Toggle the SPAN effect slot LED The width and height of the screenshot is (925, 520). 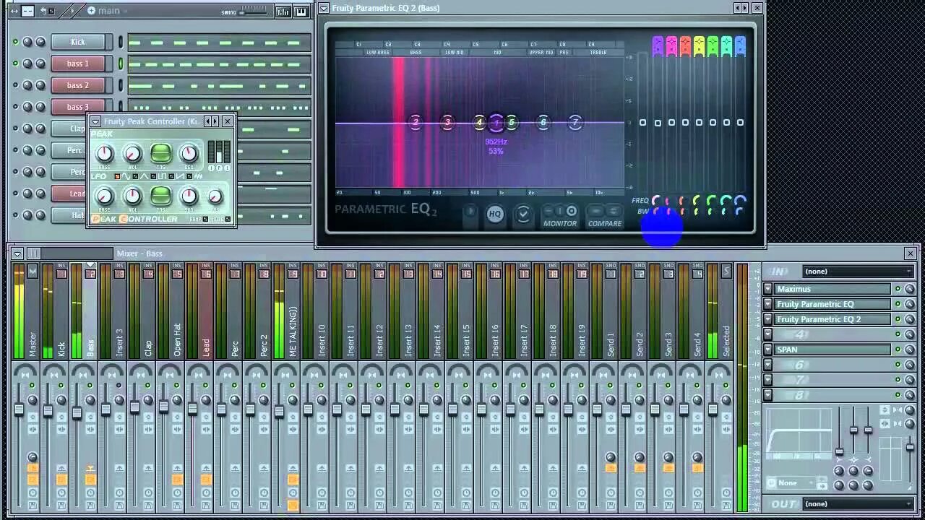[898, 350]
